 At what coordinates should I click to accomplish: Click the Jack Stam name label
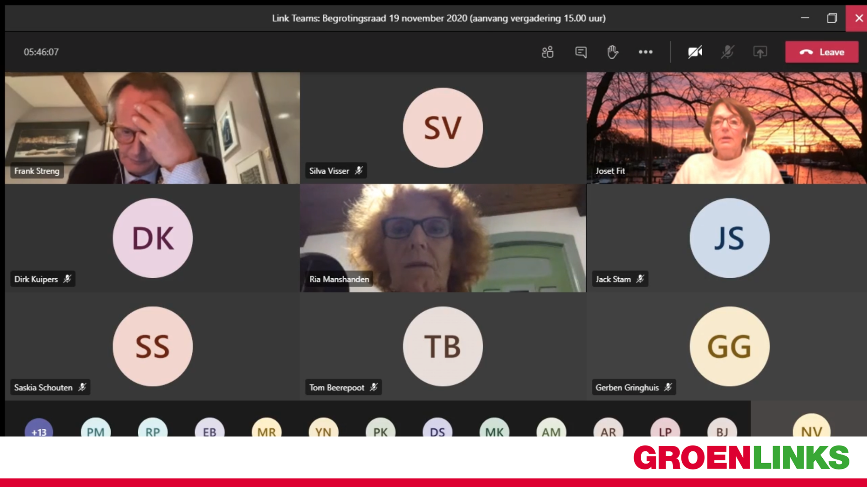[613, 279]
